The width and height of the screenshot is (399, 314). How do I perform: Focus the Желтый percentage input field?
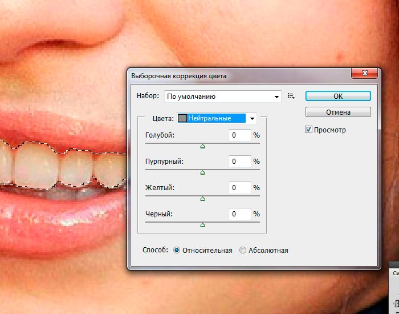[x=239, y=188]
